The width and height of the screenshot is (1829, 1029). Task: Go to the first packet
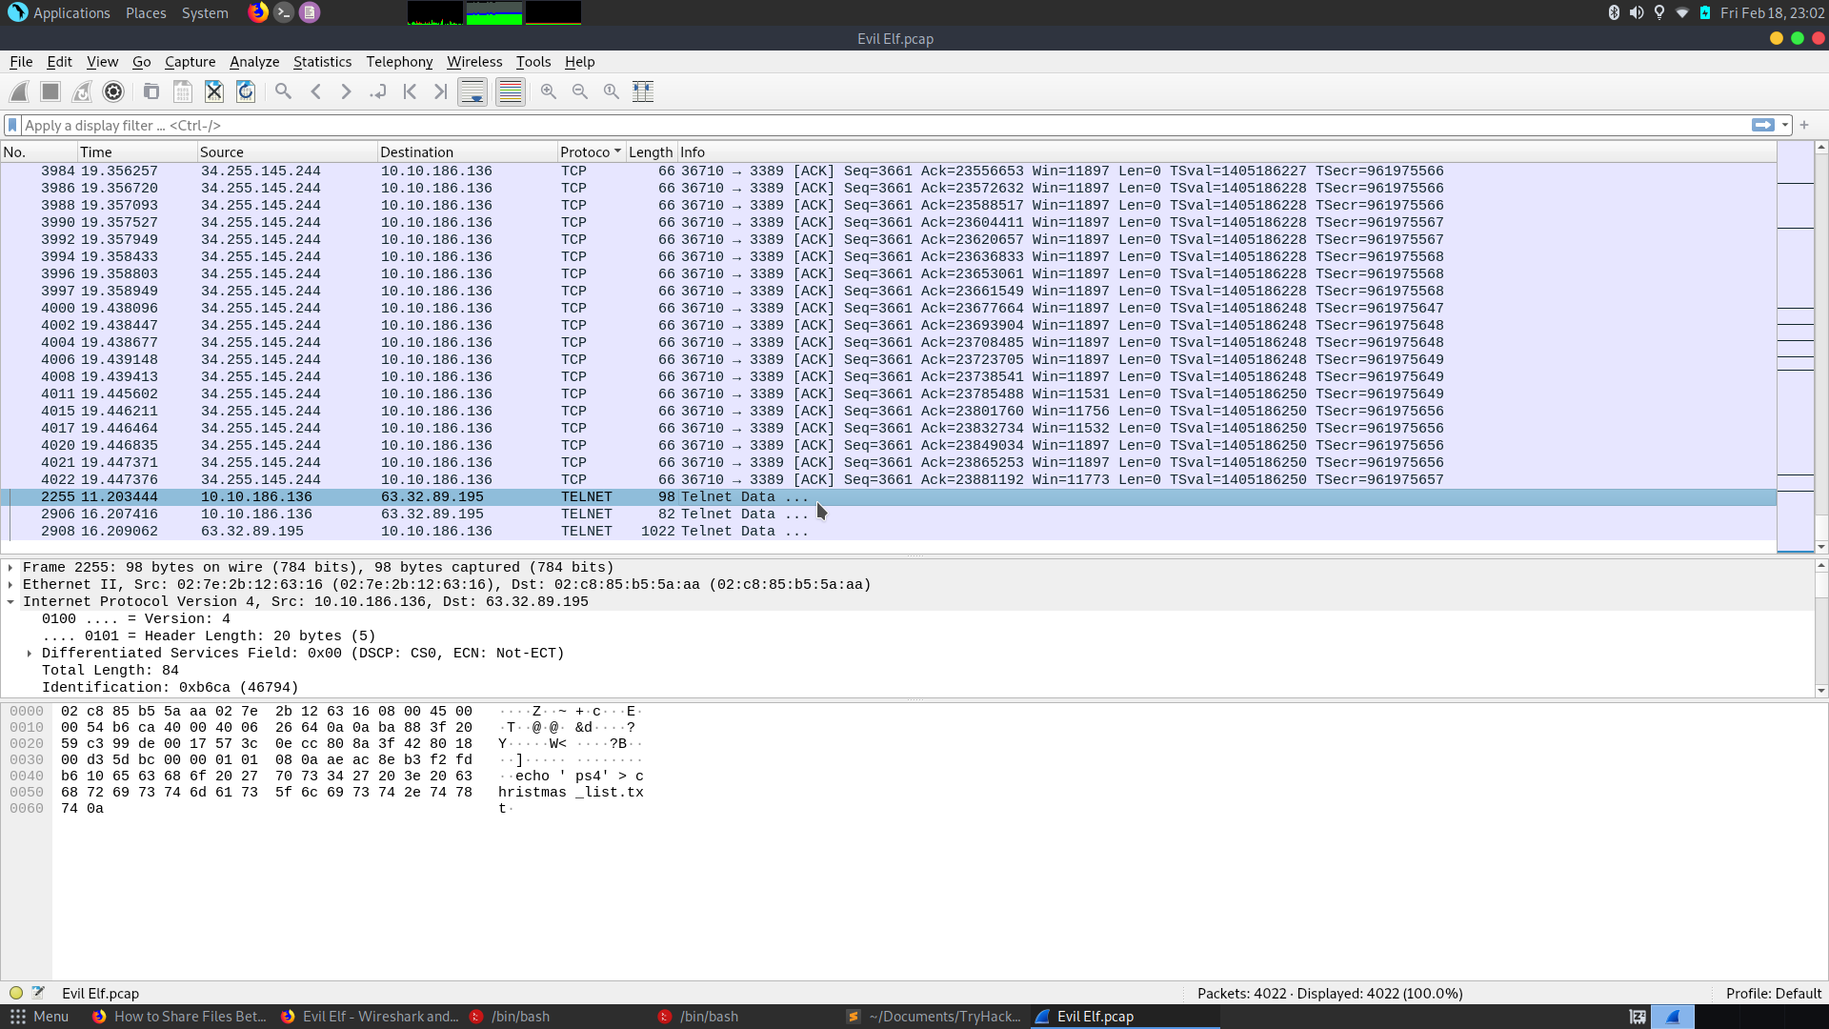coord(410,91)
